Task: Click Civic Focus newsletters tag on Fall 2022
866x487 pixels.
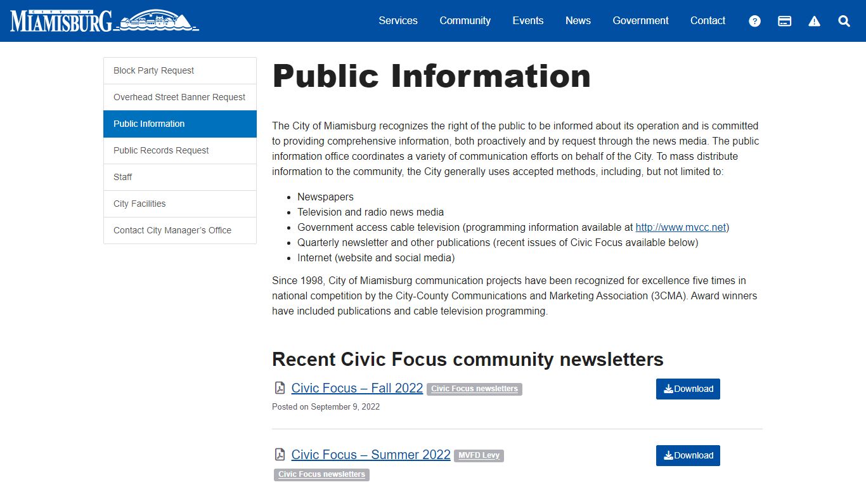Action: click(474, 389)
